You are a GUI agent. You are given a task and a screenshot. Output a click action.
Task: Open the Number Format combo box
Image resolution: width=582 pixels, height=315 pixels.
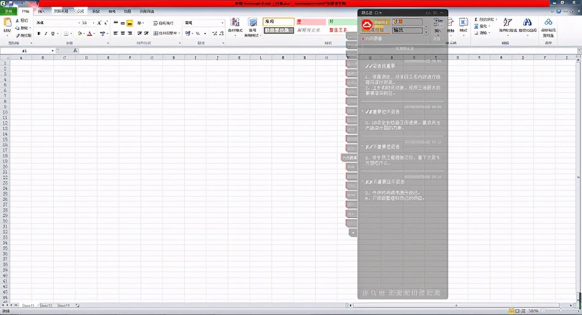(204, 23)
